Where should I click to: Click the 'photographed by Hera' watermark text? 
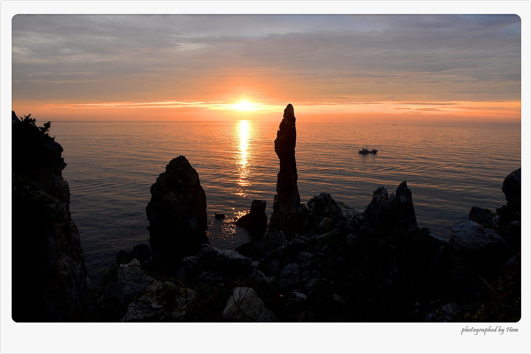[489, 330]
